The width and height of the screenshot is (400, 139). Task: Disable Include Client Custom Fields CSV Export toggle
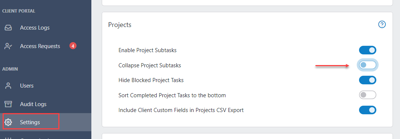pos(368,110)
